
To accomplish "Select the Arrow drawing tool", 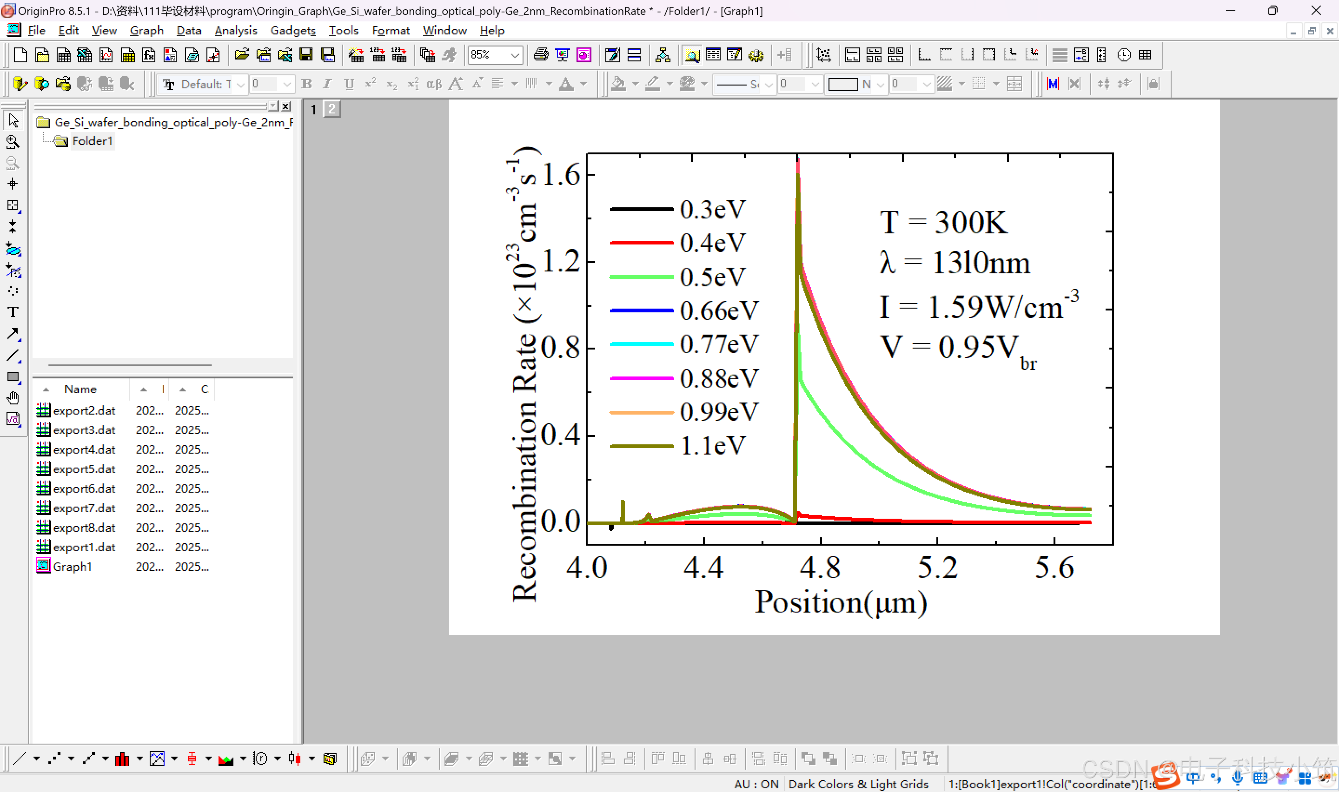I will point(13,334).
